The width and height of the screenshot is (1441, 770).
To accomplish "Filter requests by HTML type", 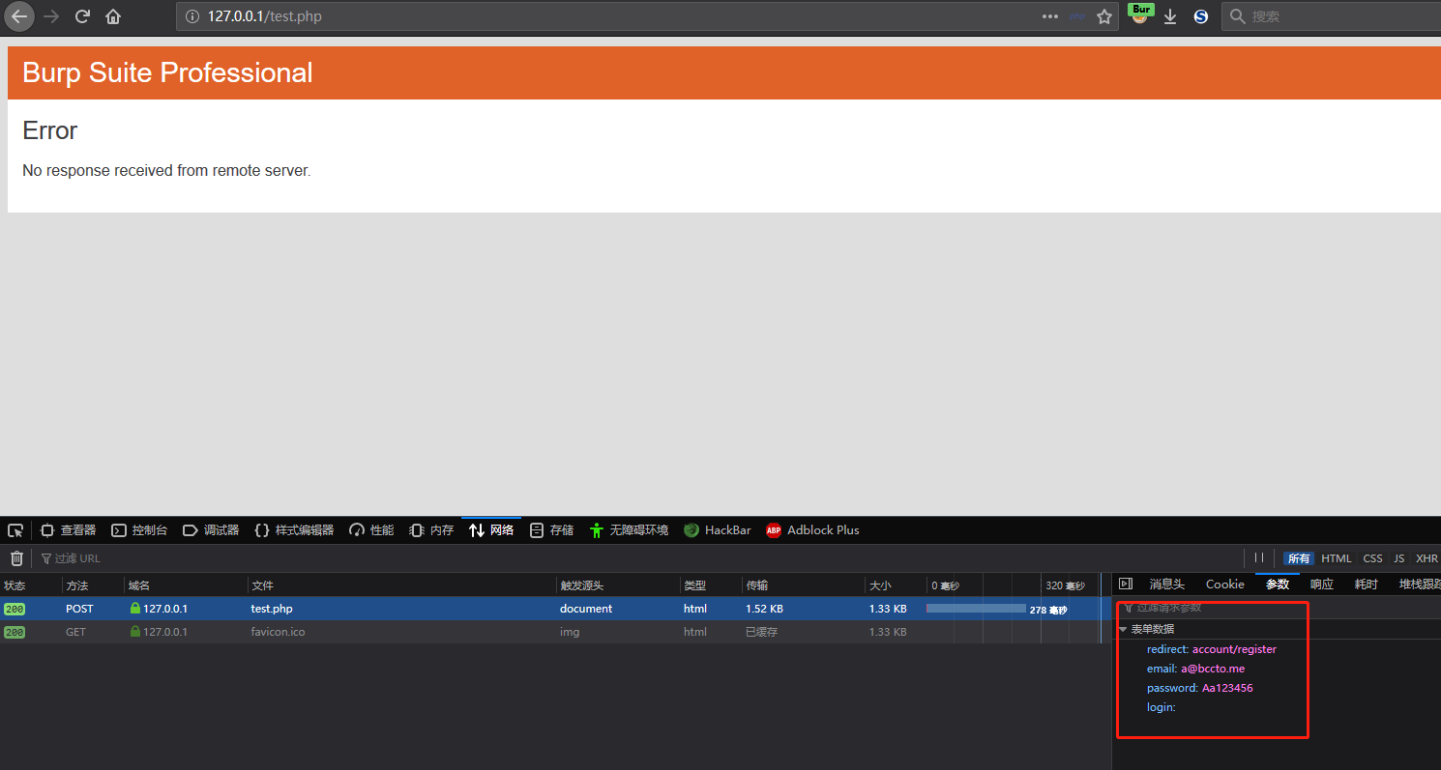I will click(x=1337, y=558).
